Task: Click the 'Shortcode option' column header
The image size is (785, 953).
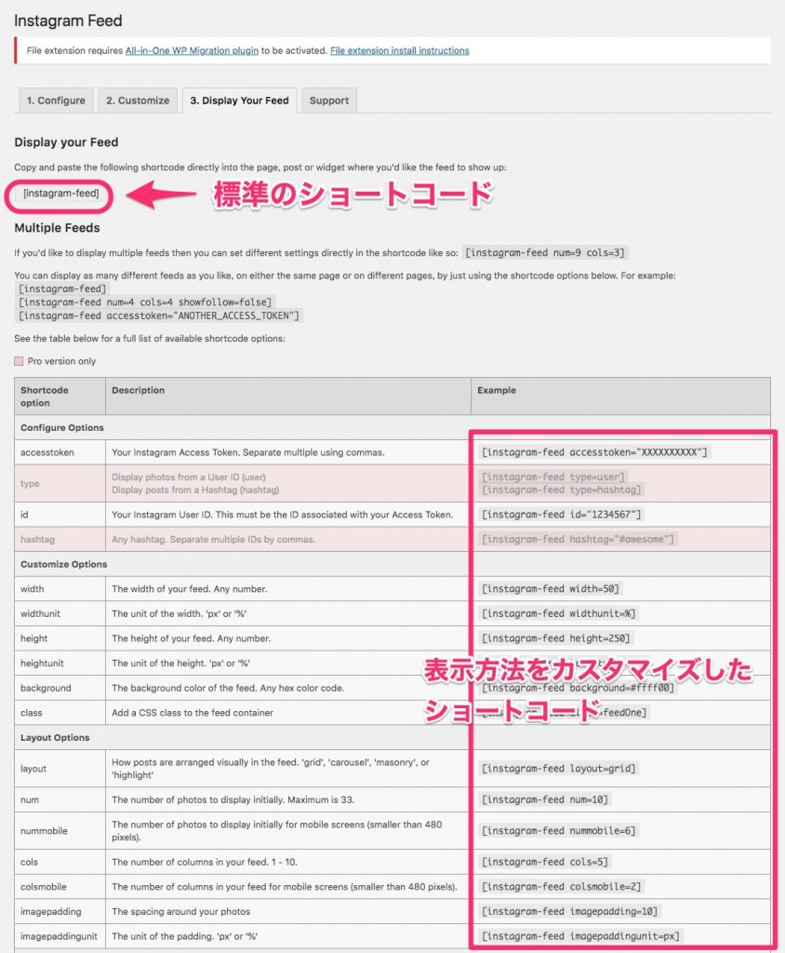Action: coord(60,396)
